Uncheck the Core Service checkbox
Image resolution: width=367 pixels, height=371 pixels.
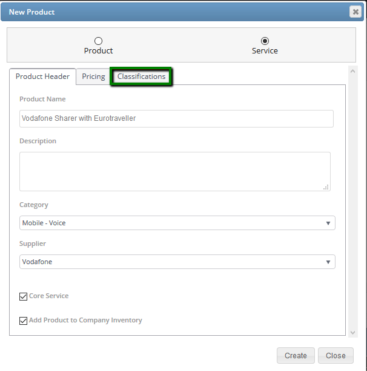tap(23, 296)
